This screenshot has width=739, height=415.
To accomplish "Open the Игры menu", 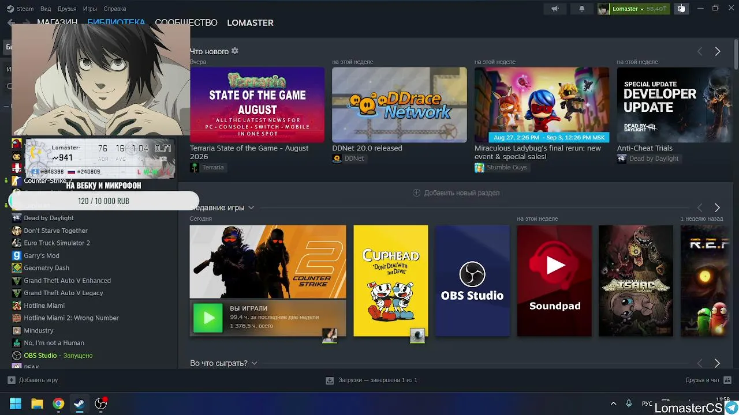I will point(89,9).
